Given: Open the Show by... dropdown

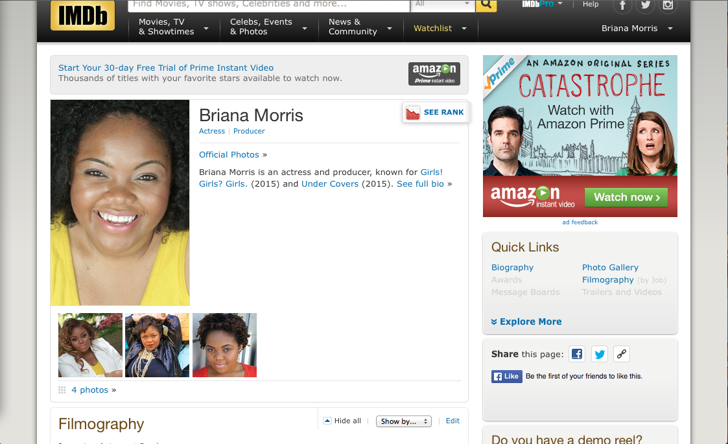Looking at the screenshot, I should [x=403, y=421].
